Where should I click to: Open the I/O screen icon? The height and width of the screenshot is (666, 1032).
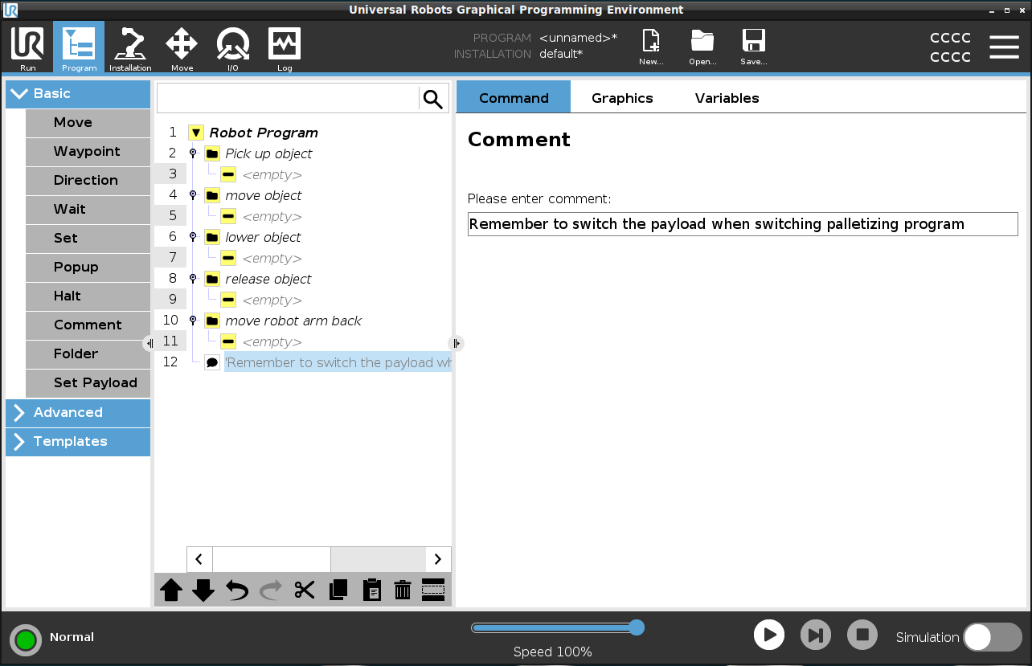coord(232,48)
